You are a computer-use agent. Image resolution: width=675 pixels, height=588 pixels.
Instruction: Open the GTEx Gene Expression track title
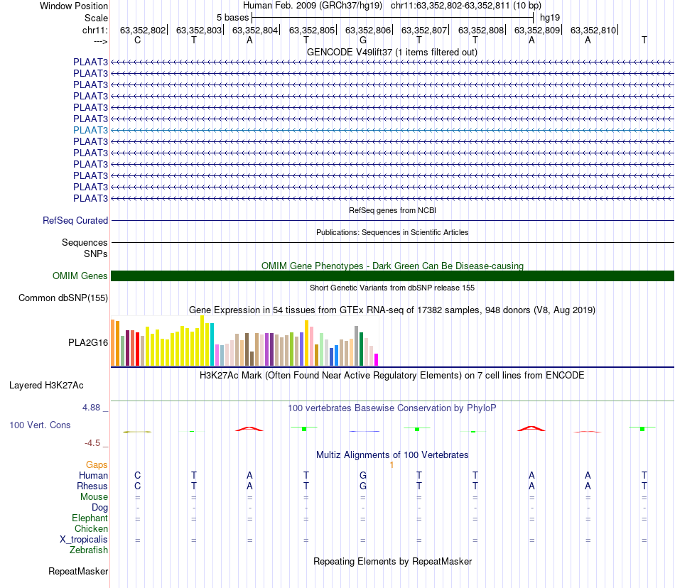(x=392, y=310)
